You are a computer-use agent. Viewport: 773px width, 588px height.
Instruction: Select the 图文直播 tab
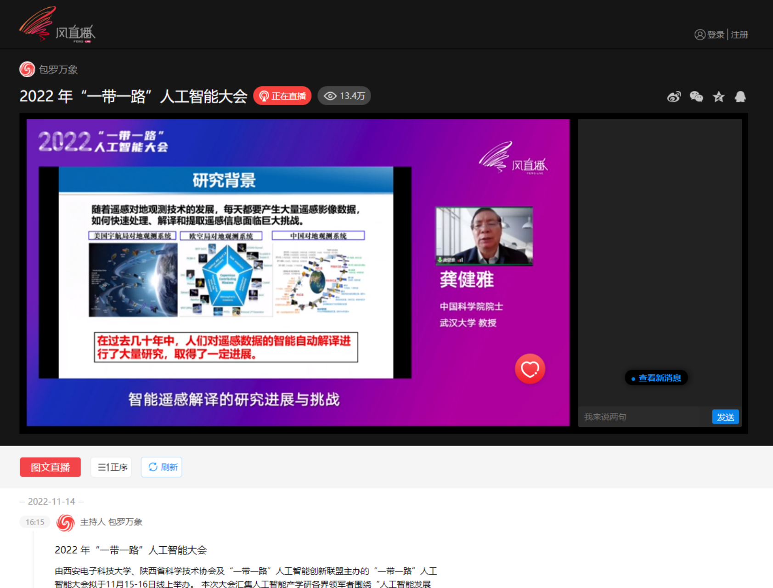tap(50, 467)
